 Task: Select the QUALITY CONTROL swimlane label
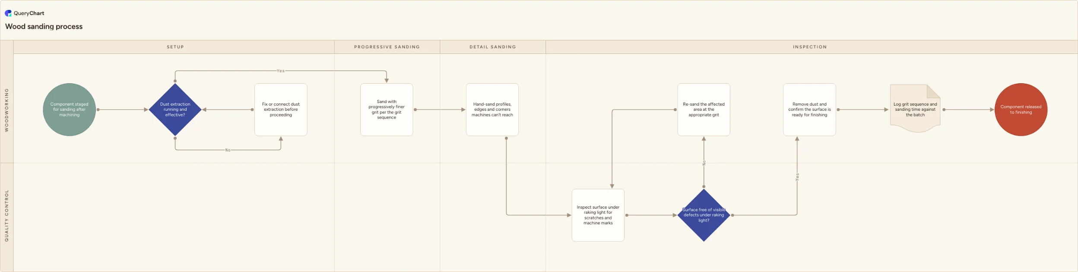6,216
